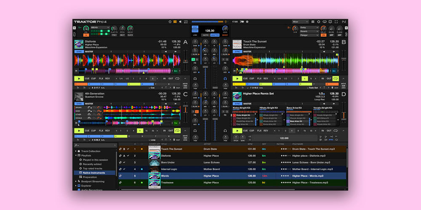The width and height of the screenshot is (421, 210).
Task: Expand the Track Collection tree node
Action: click(76, 151)
